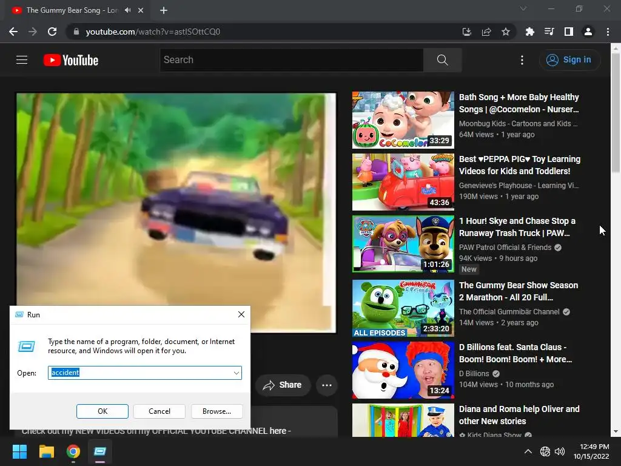This screenshot has height=466, width=621.
Task: Share this page icon in address bar
Action: pyautogui.click(x=486, y=32)
